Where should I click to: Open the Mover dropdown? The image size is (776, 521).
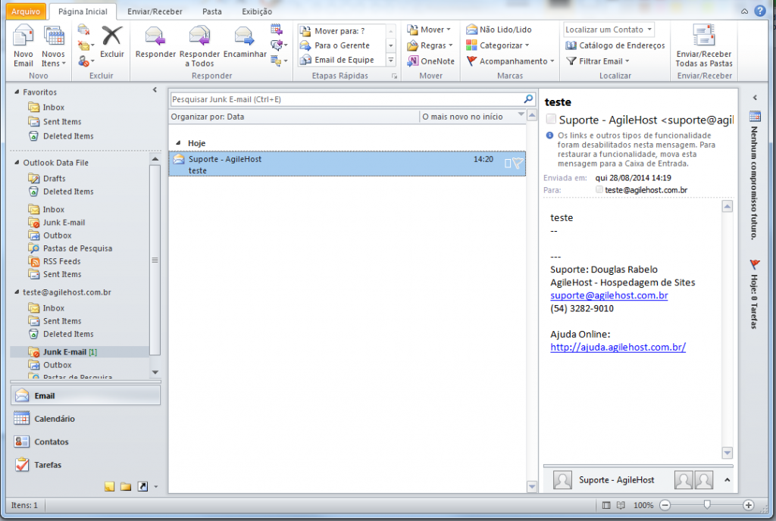(x=429, y=30)
